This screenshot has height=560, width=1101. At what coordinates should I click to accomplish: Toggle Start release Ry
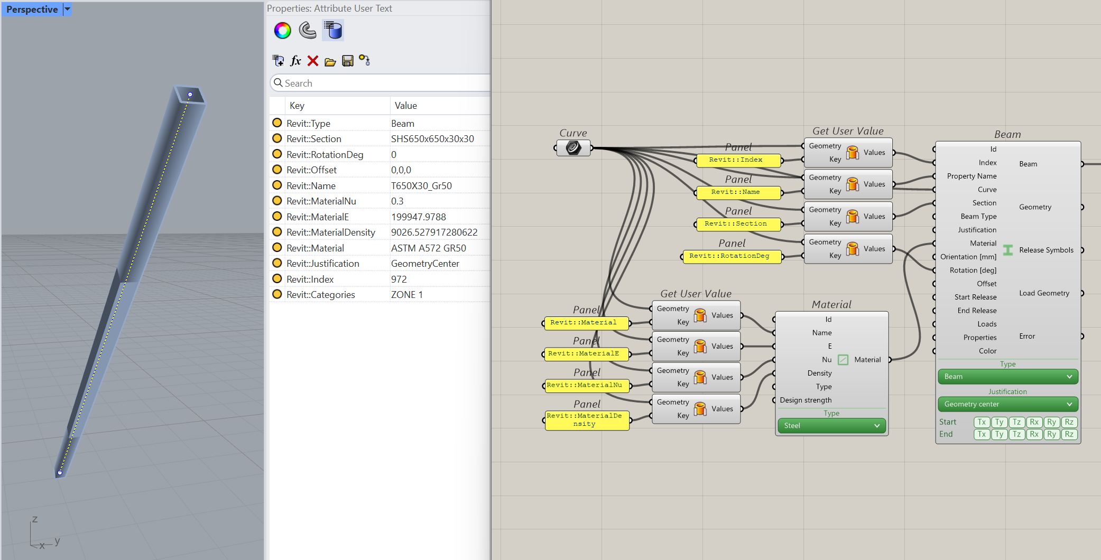point(1051,422)
